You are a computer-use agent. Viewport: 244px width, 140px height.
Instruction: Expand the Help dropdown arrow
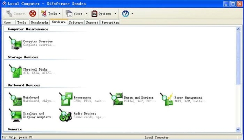point(132,14)
